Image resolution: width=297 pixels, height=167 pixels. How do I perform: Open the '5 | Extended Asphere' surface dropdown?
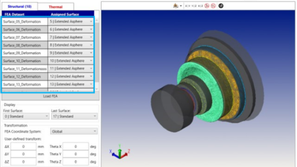point(71,21)
